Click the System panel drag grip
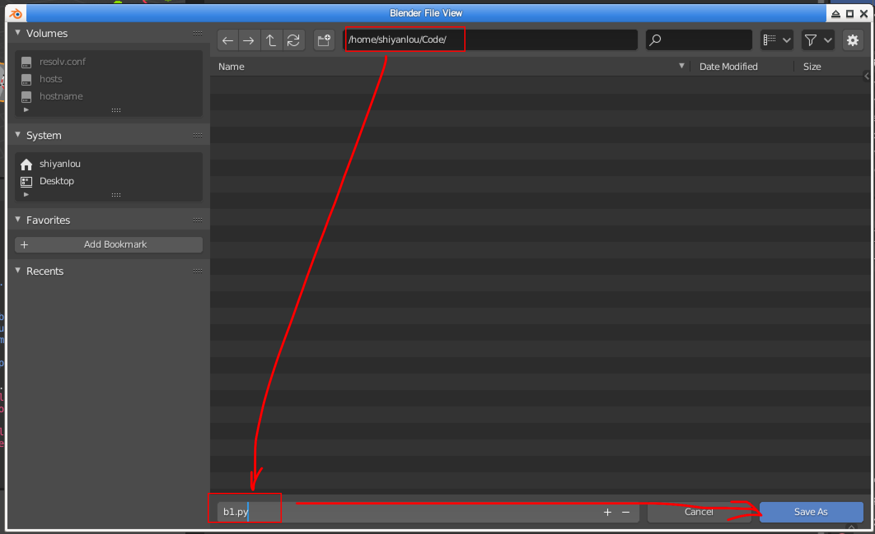 click(x=198, y=135)
